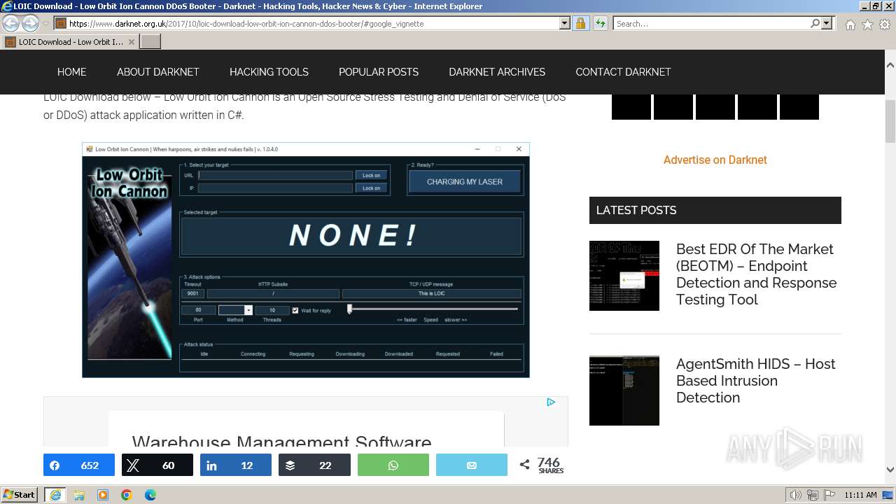896x504 pixels.
Task: Open Internet Explorer from the taskbar
Action: click(55, 495)
